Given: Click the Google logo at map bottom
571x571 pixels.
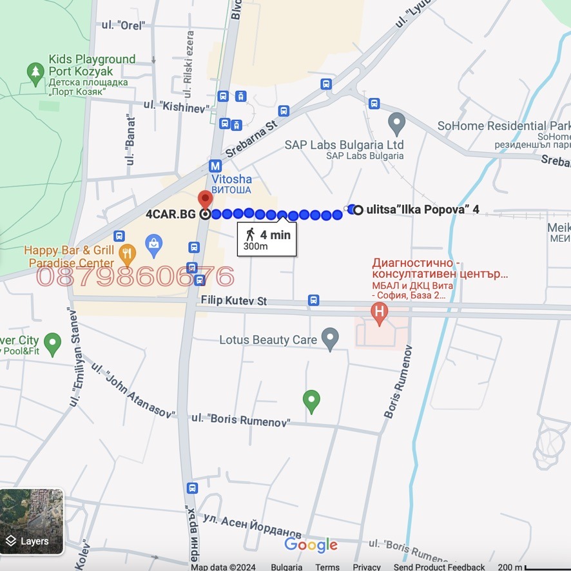Looking at the screenshot, I should [311, 545].
